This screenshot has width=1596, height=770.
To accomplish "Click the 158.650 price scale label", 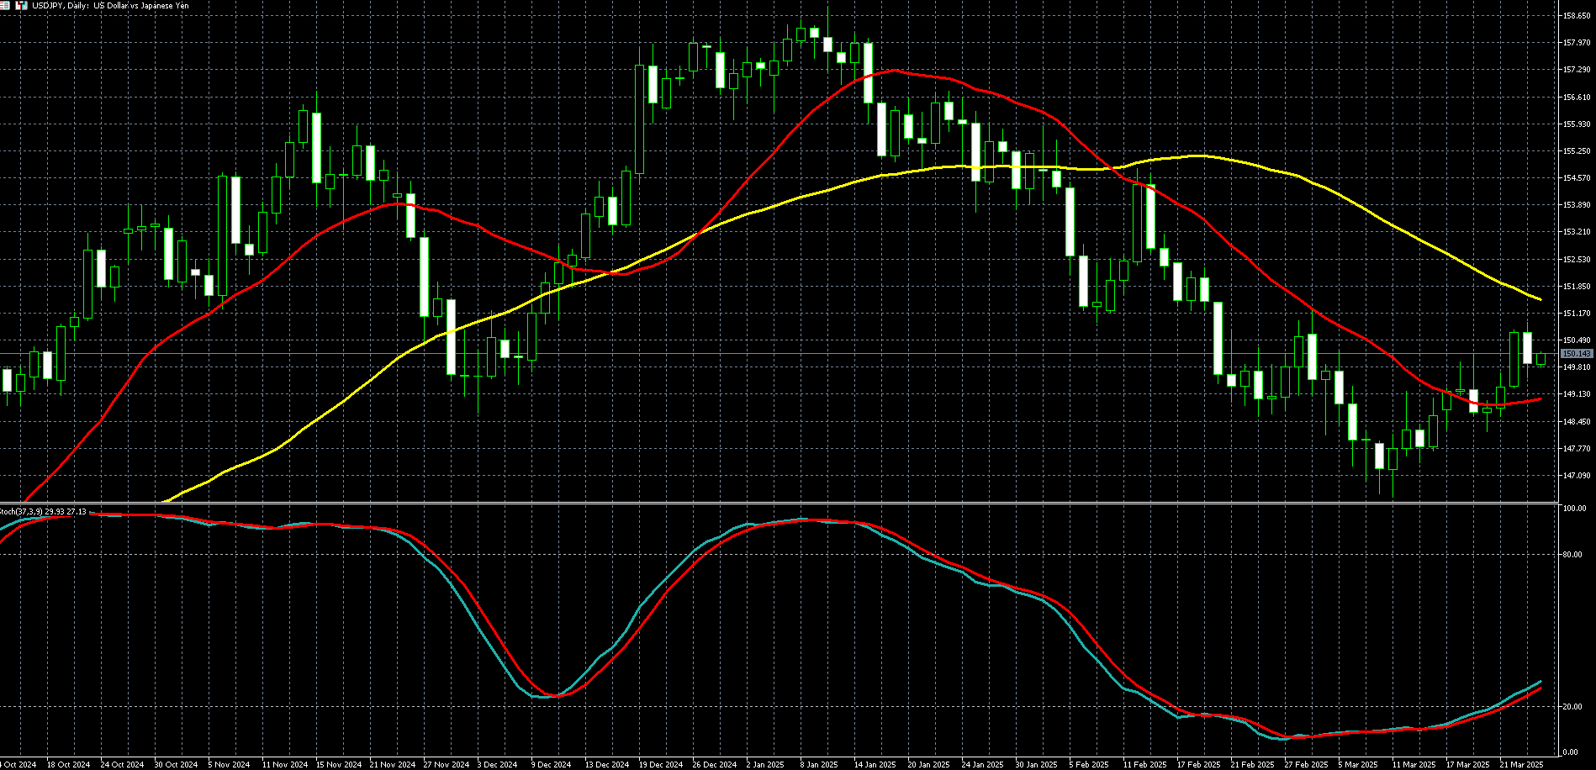I will coord(1576,15).
